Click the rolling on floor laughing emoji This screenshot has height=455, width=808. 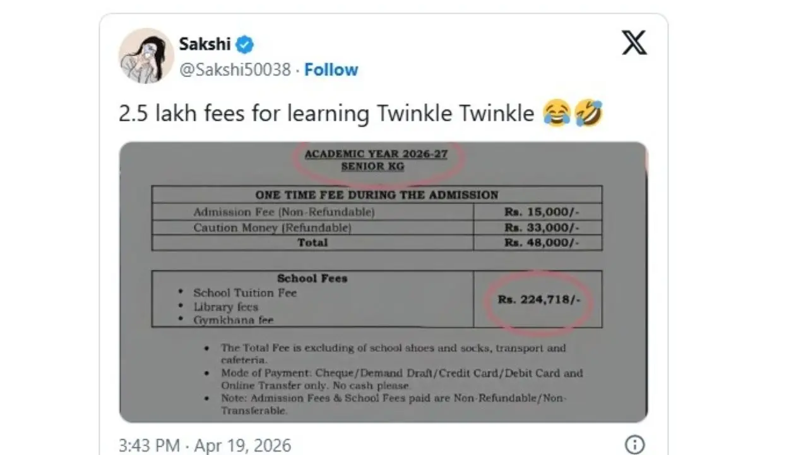coord(589,114)
